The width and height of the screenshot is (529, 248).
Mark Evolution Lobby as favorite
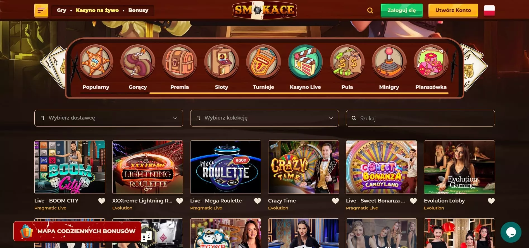point(491,201)
